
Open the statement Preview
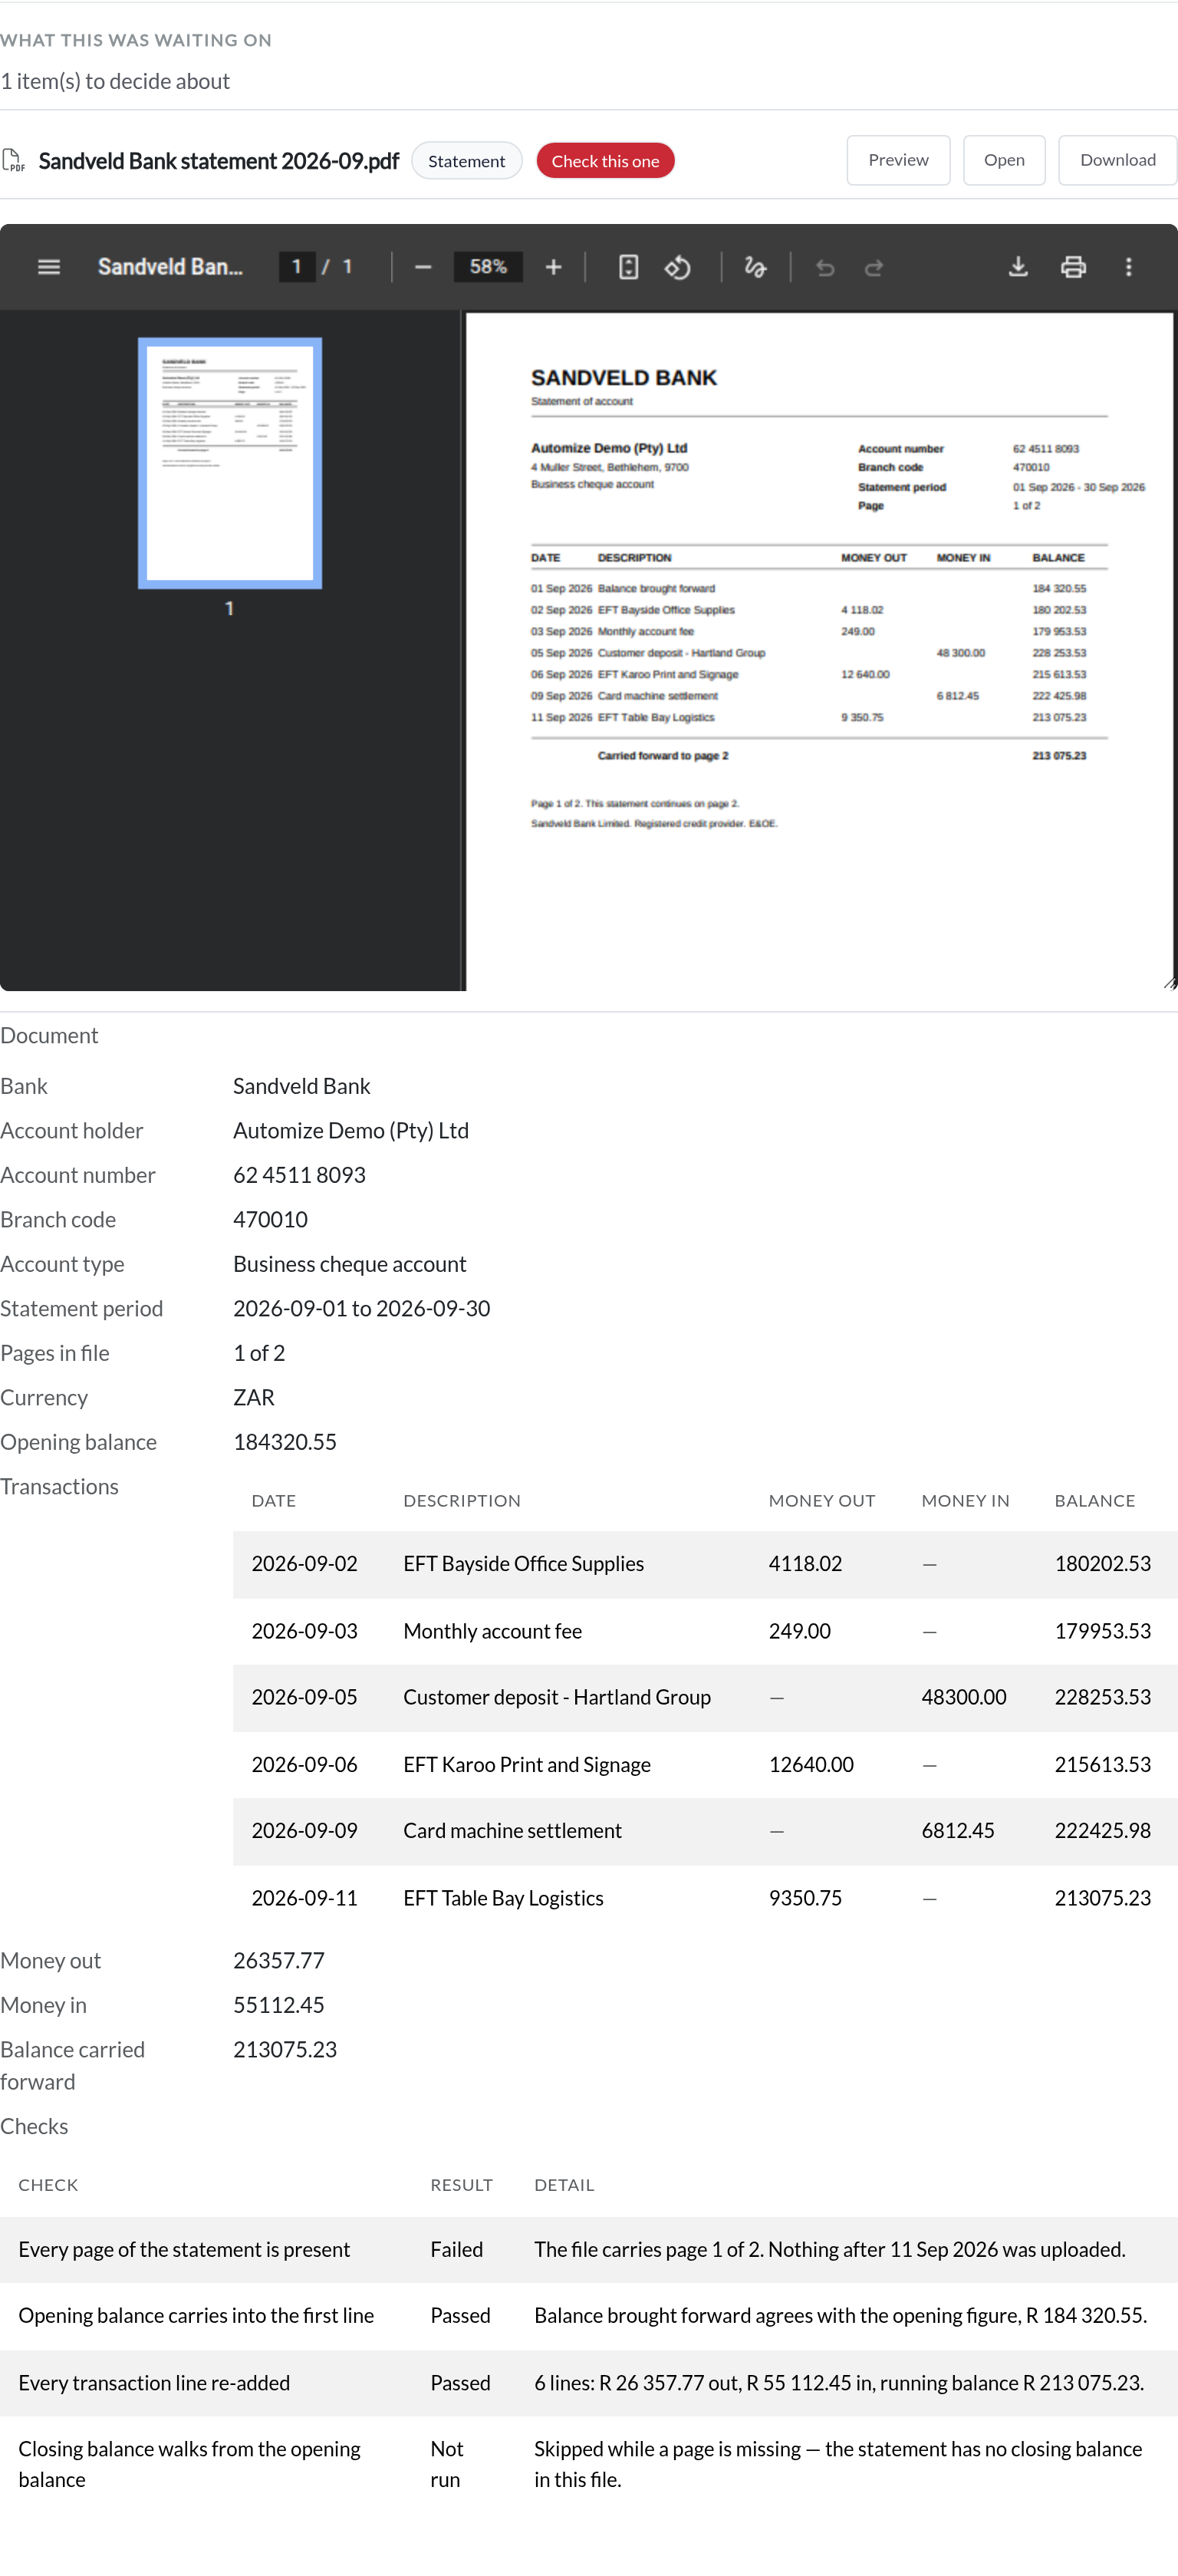[x=898, y=160]
